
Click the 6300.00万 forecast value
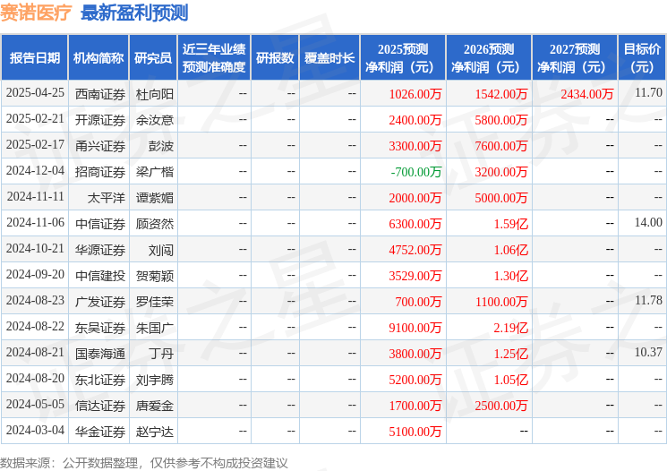coord(415,224)
